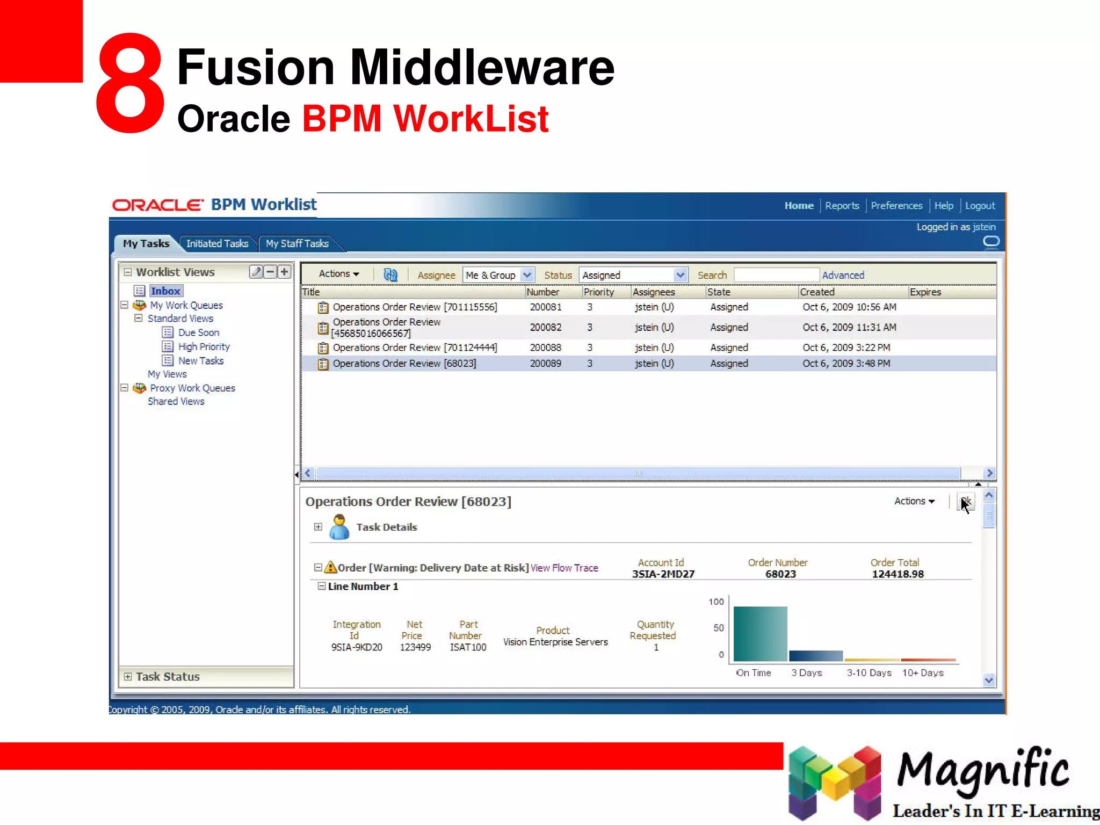The image size is (1100, 825).
Task: Switch to the My Staff Tasks tab
Action: 297,243
